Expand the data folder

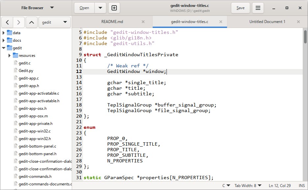(x=3, y=33)
